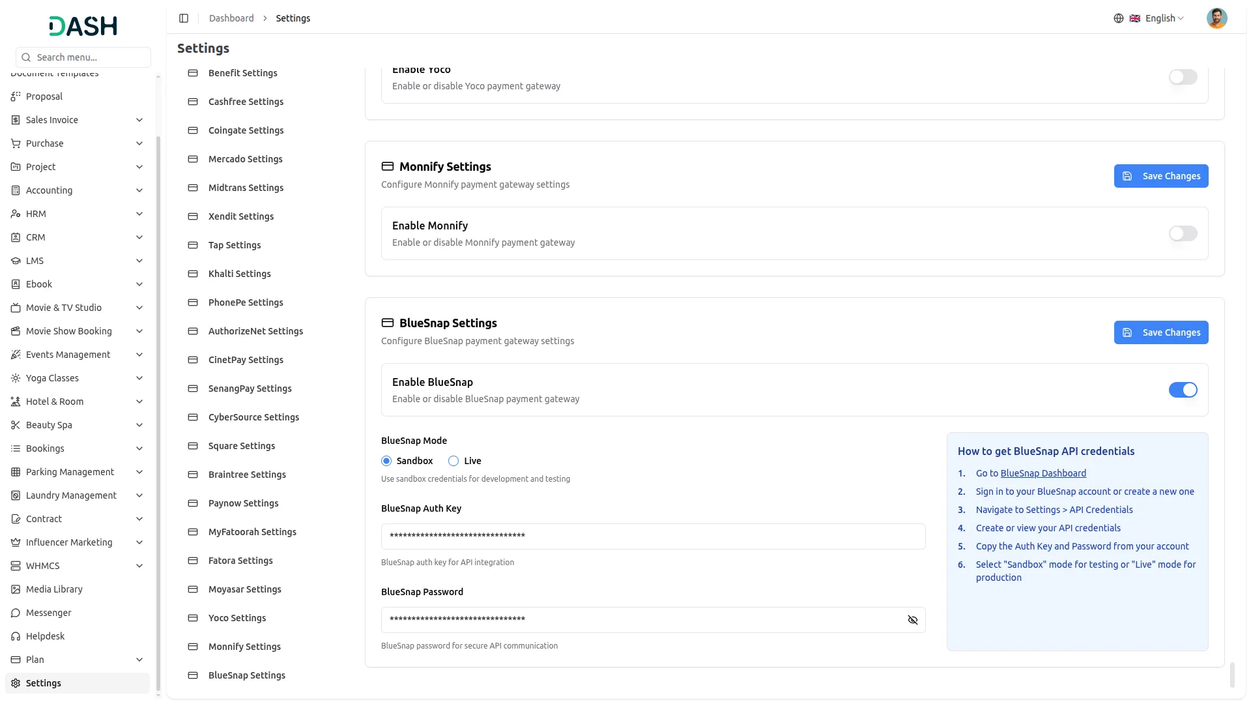Click the Media Library image icon
Image resolution: width=1251 pixels, height=704 pixels.
(16, 589)
